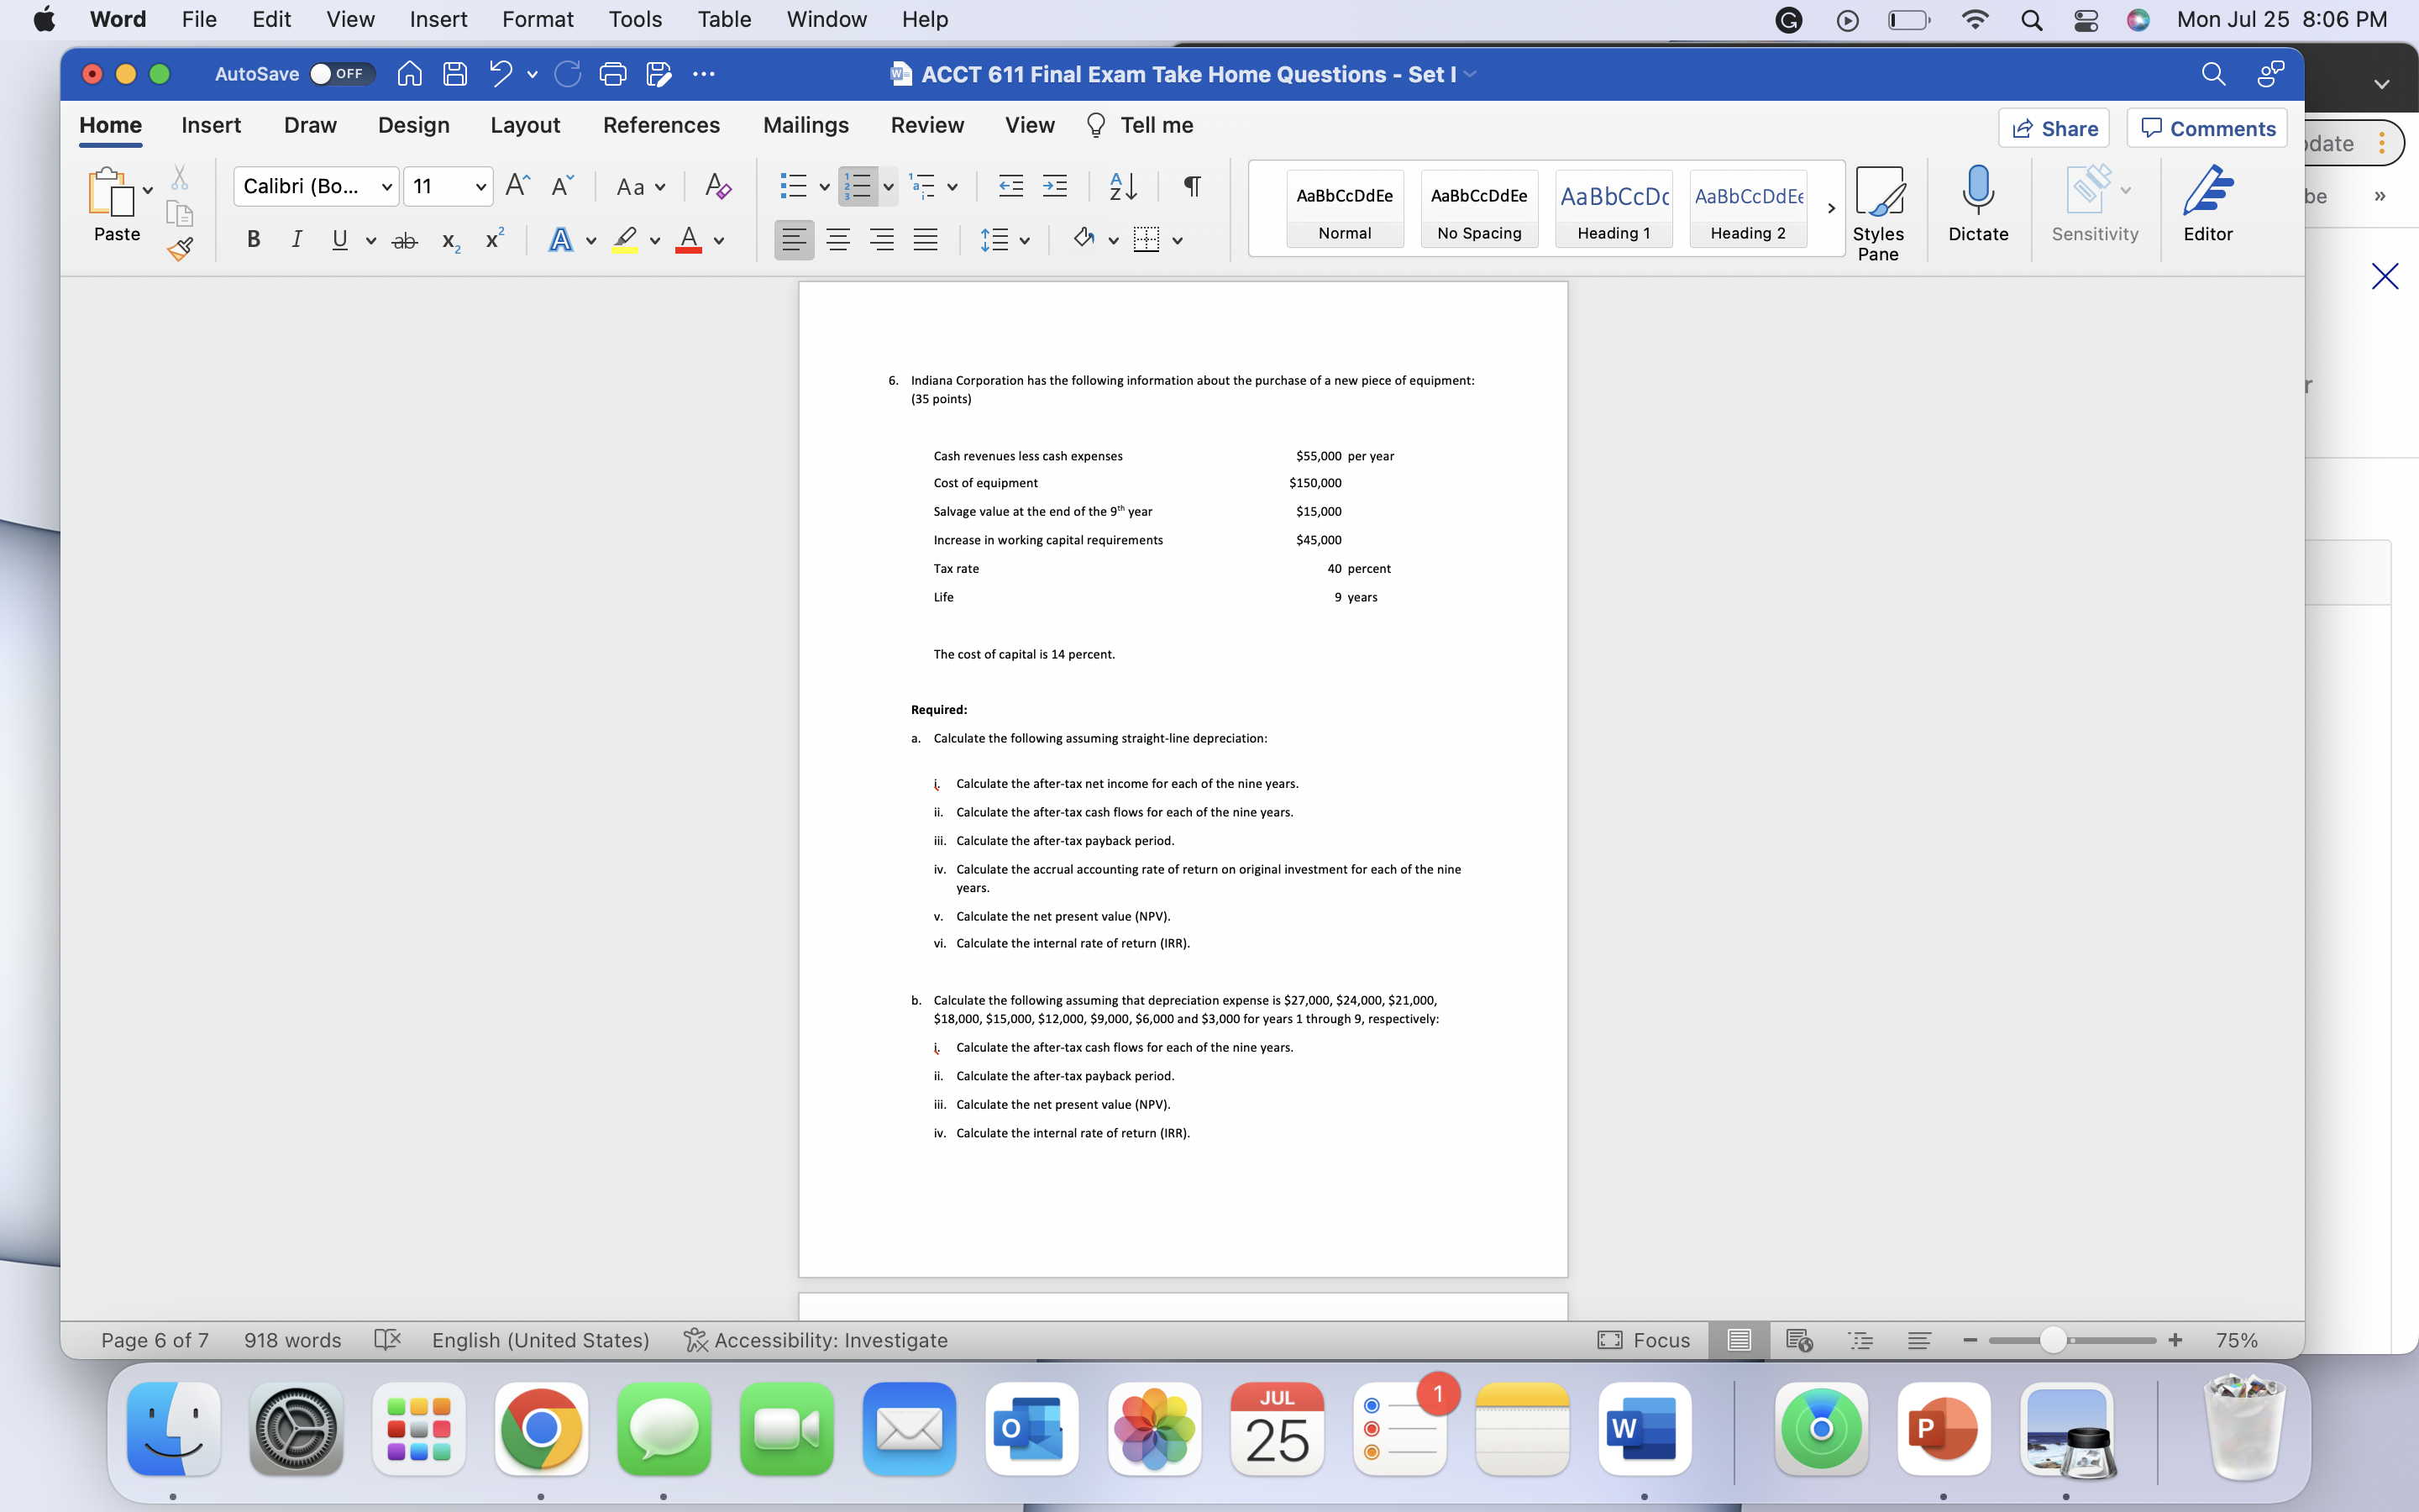Enable Focus mode in status bar

(1643, 1340)
